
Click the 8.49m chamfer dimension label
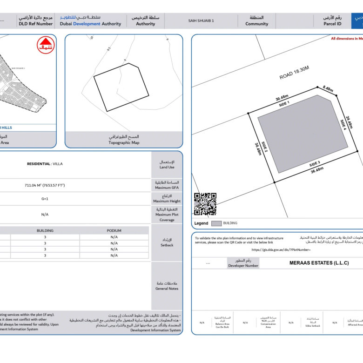coord(328,88)
